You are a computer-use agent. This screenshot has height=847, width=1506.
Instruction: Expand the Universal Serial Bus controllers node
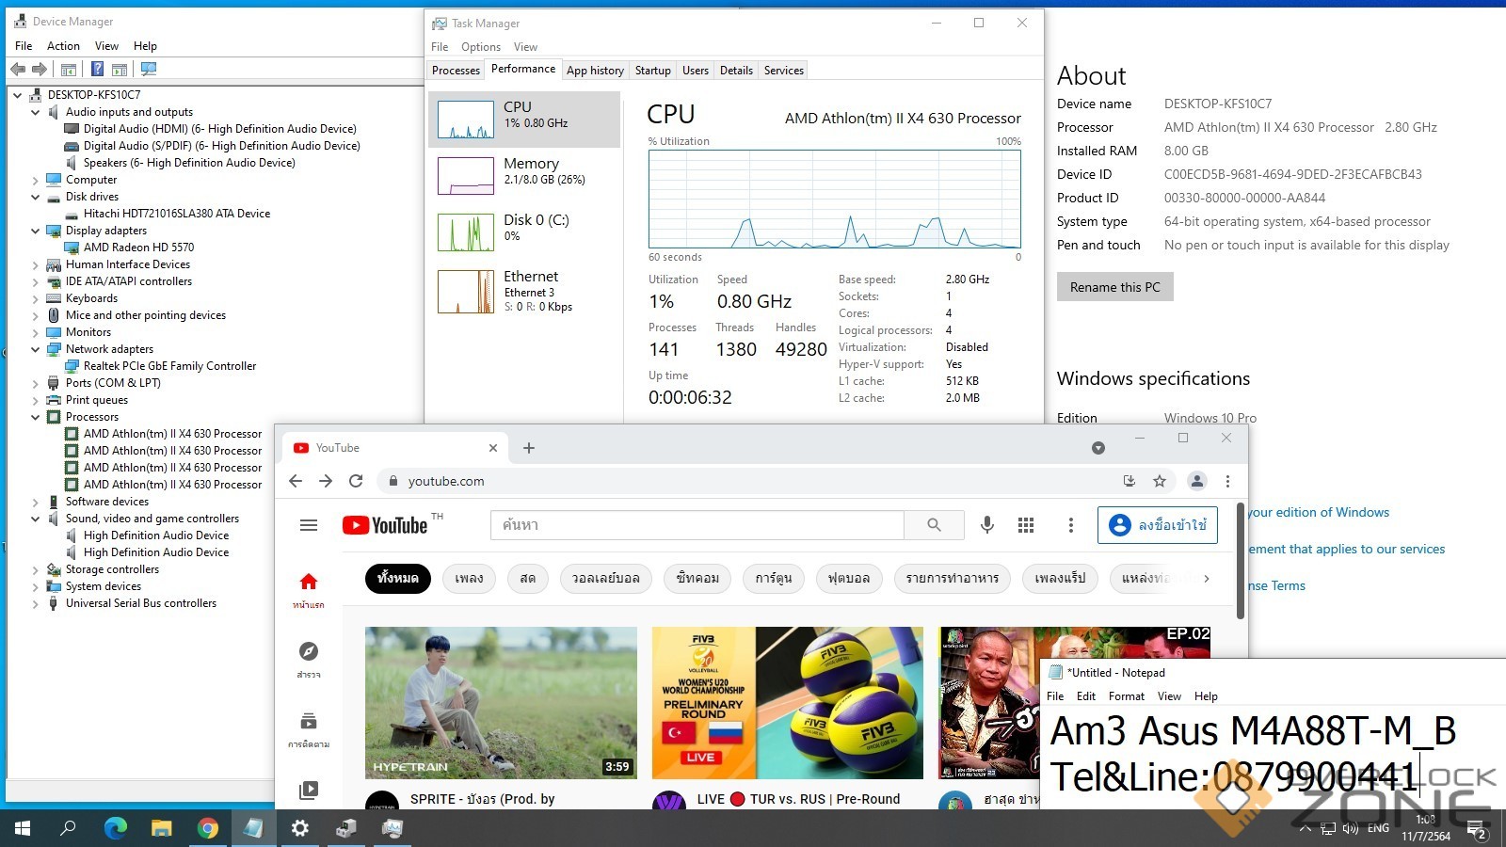click(36, 603)
